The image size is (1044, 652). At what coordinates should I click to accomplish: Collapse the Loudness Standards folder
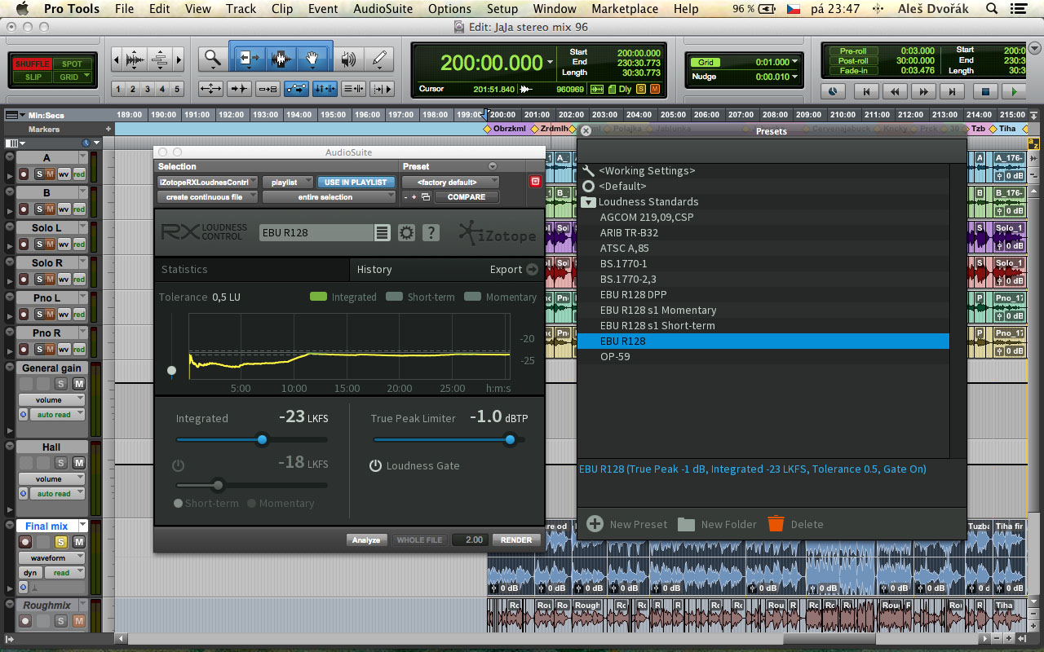click(x=588, y=202)
